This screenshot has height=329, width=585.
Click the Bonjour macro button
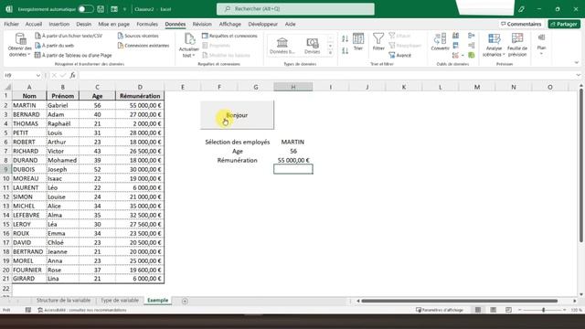(237, 115)
